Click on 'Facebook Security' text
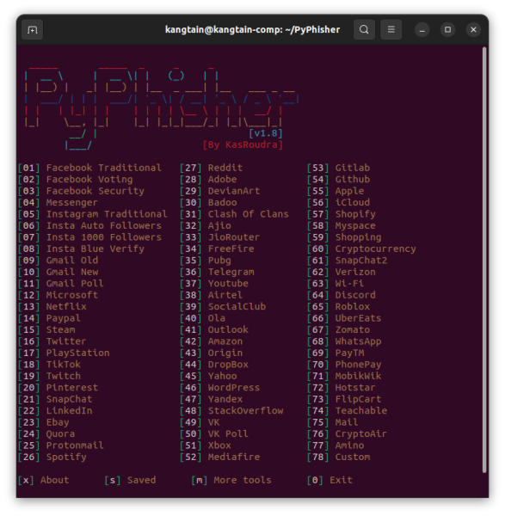The height and width of the screenshot is (516, 505). [x=95, y=191]
